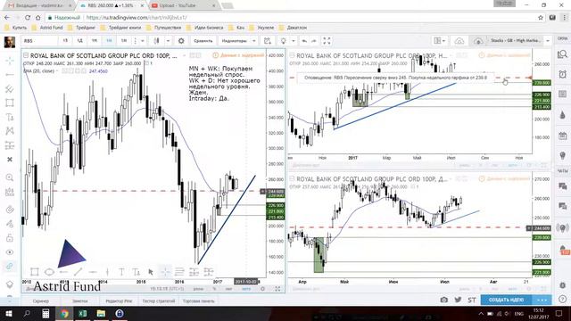Open the Торговая панель tab
This screenshot has width=571, height=321.
198,301
